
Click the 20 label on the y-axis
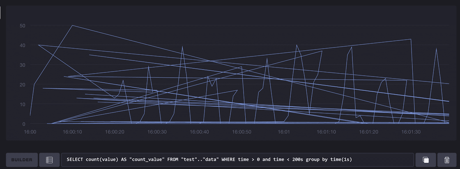point(23,85)
